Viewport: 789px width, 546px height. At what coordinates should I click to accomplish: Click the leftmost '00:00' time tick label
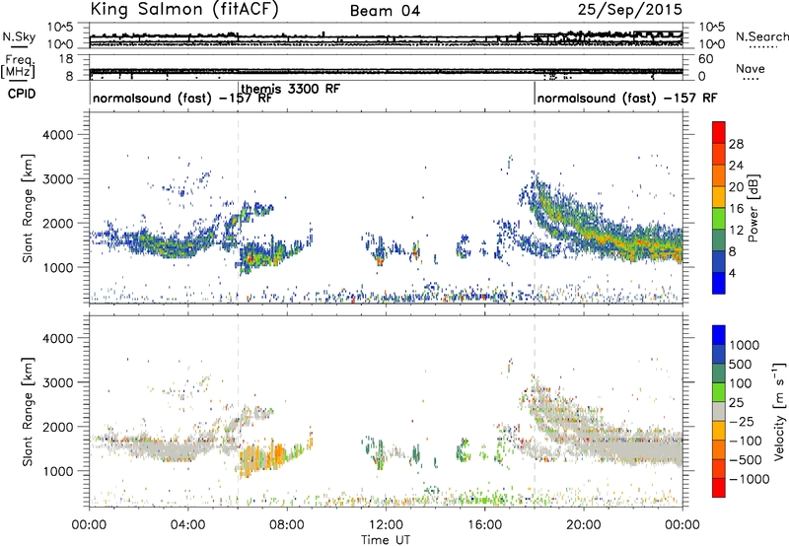[x=89, y=525]
